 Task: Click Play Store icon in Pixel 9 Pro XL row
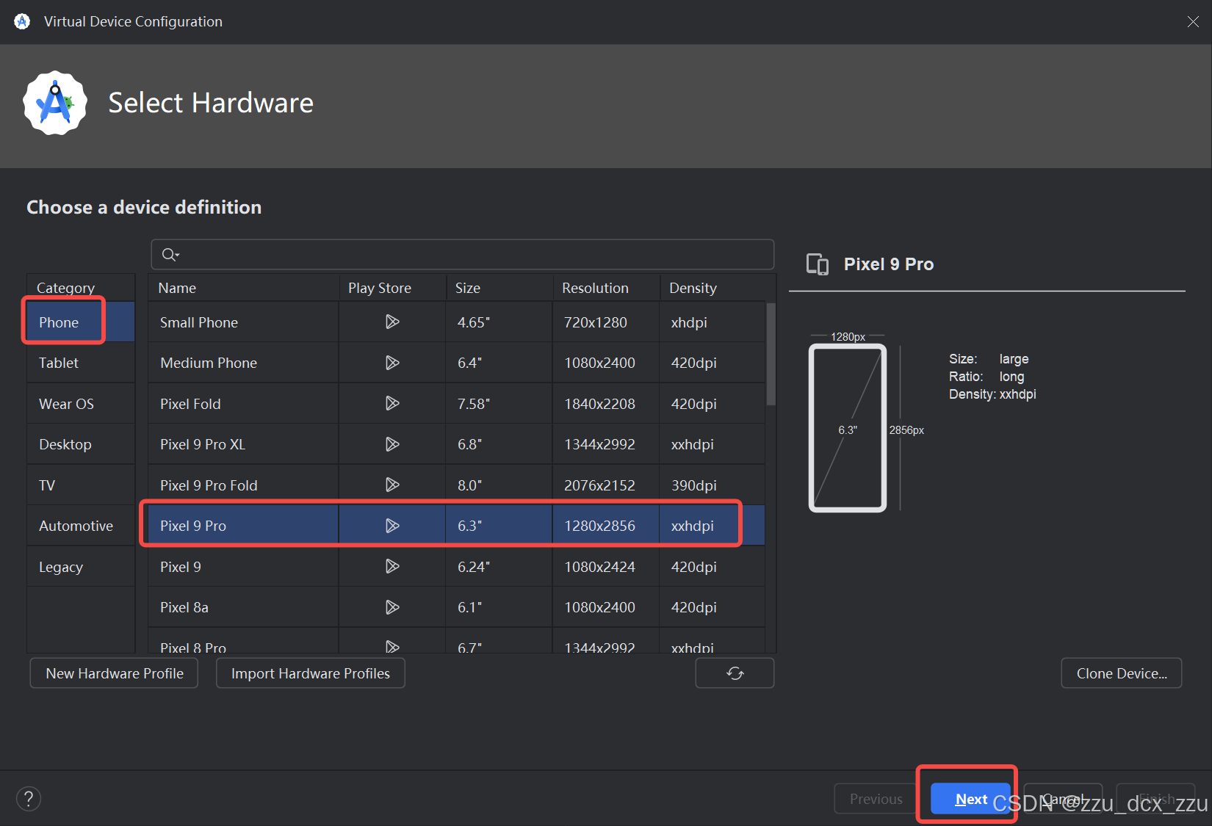(x=392, y=444)
